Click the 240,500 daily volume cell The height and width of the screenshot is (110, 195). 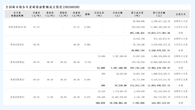coord(101,97)
